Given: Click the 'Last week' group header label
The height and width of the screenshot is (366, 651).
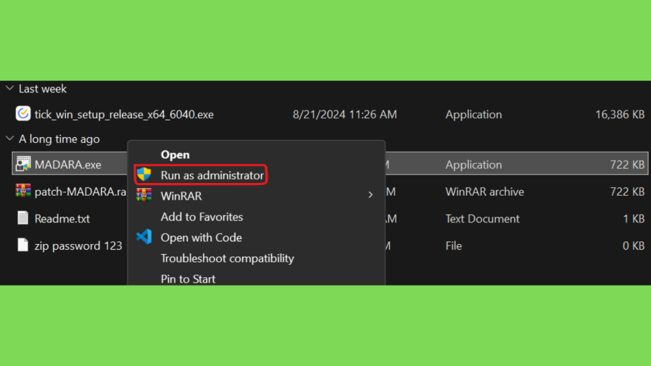Looking at the screenshot, I should [x=43, y=89].
